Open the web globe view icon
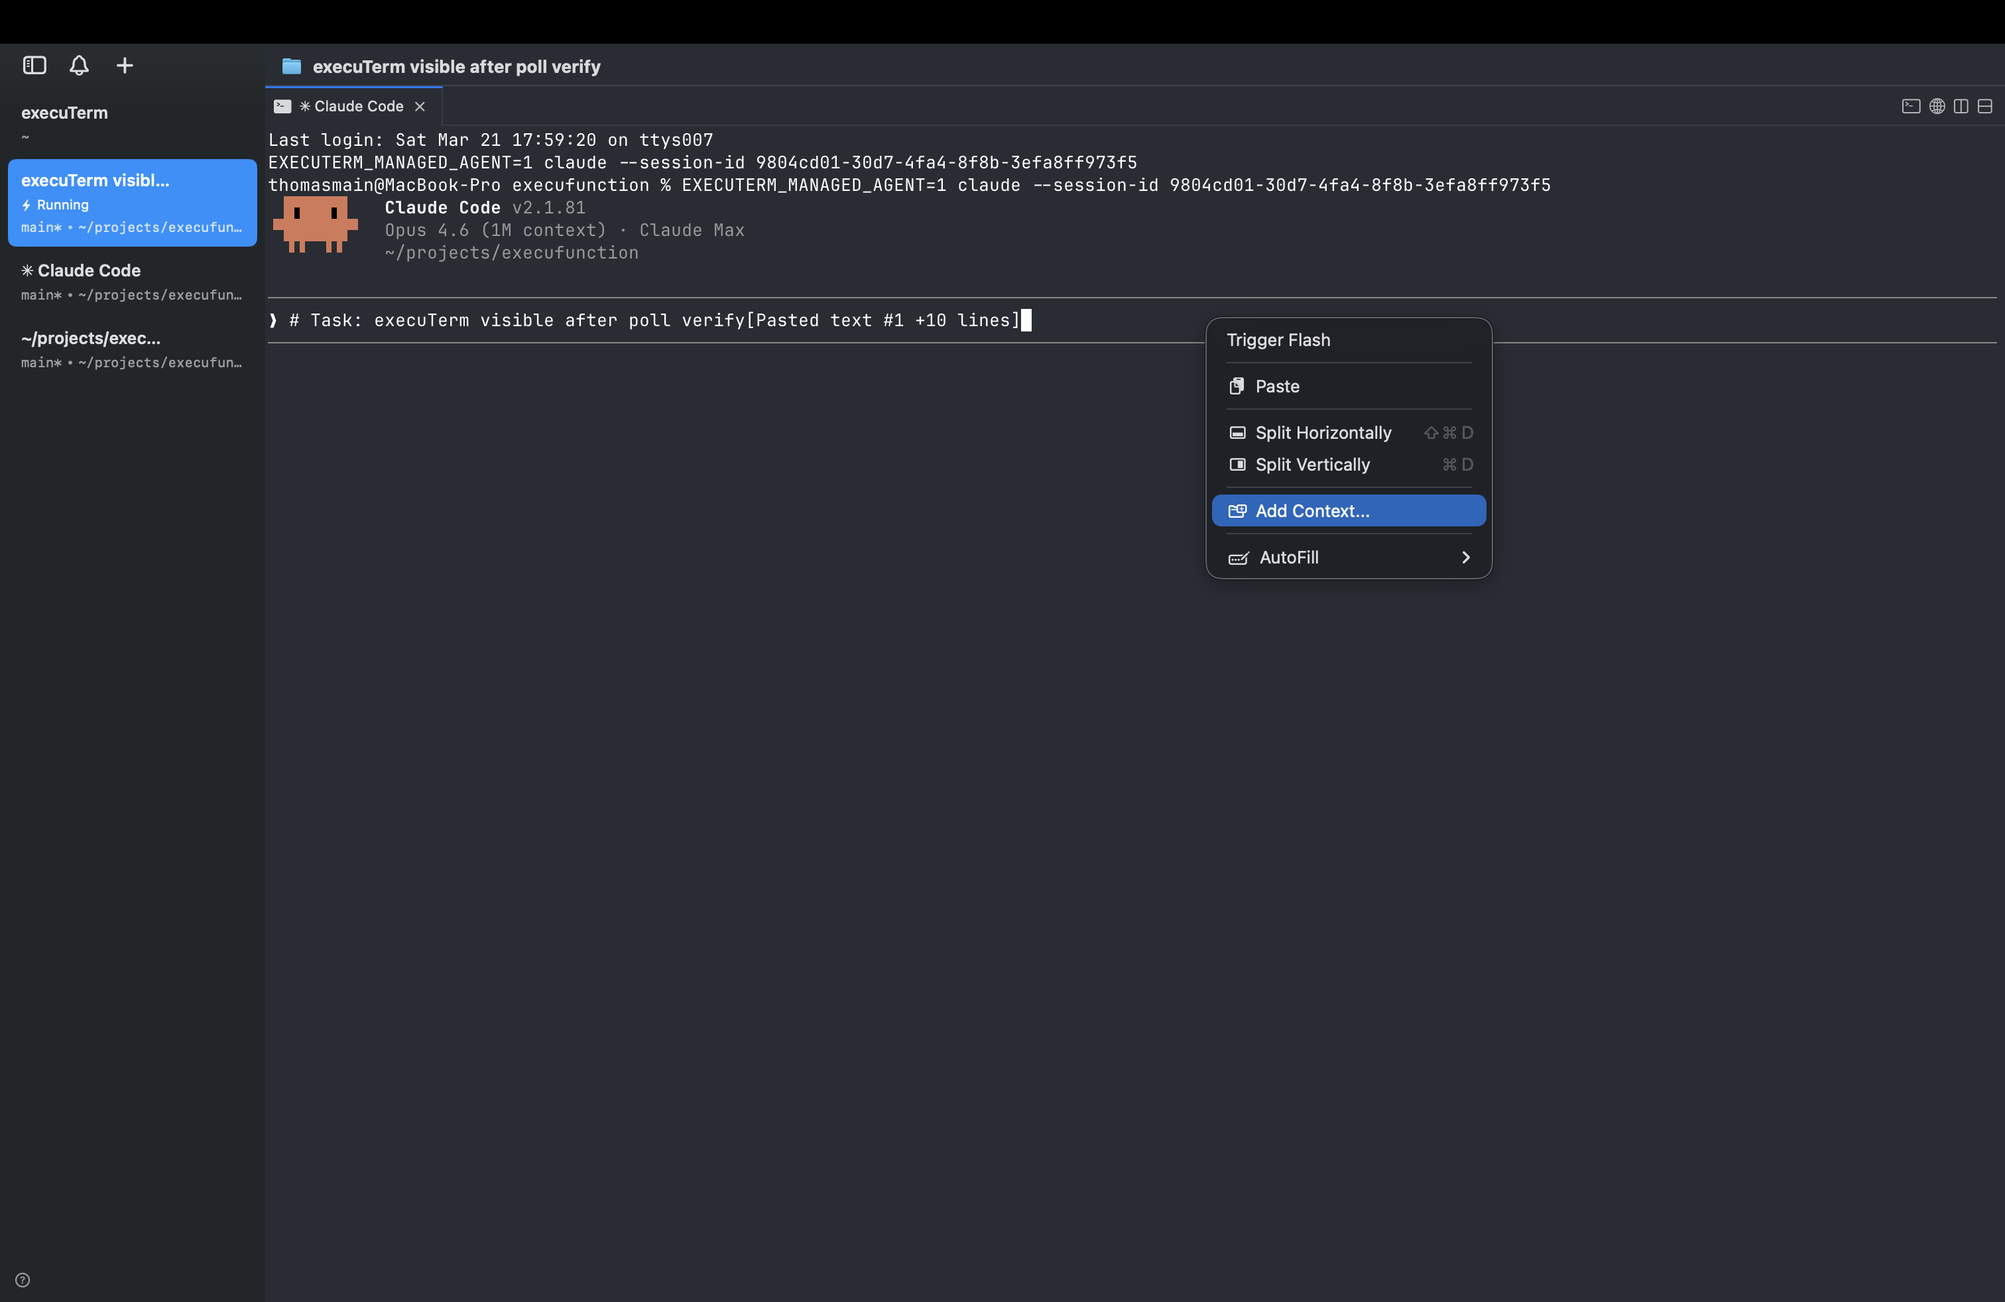The image size is (2005, 1302). [1936, 106]
